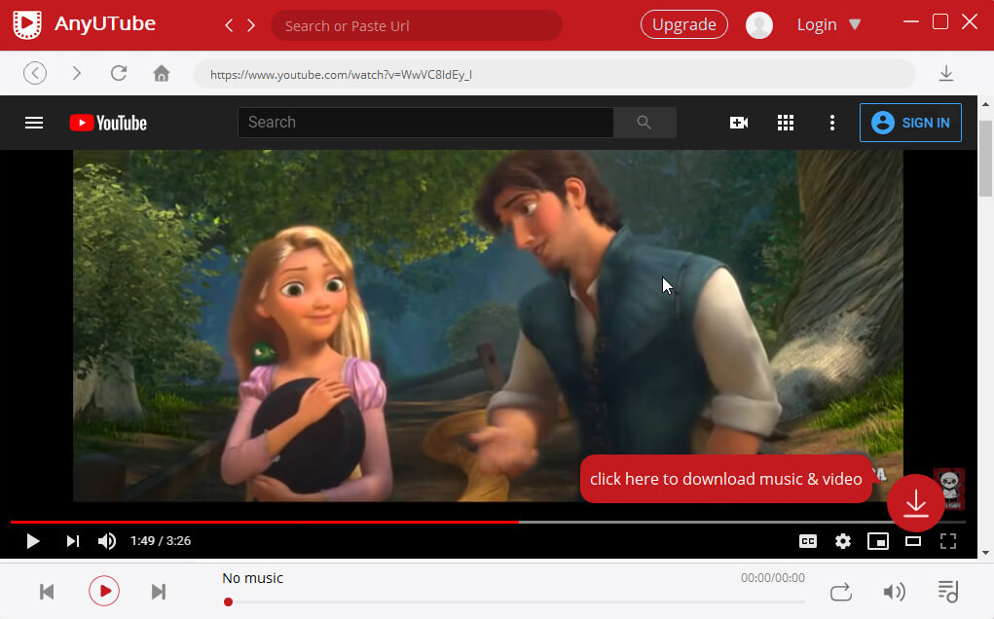
Task: Select the YouTube URL address field
Action: 555,74
